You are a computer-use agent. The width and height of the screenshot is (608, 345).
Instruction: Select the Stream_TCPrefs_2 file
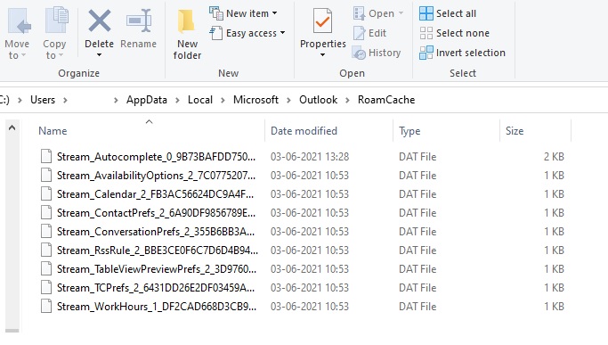pyautogui.click(x=156, y=288)
